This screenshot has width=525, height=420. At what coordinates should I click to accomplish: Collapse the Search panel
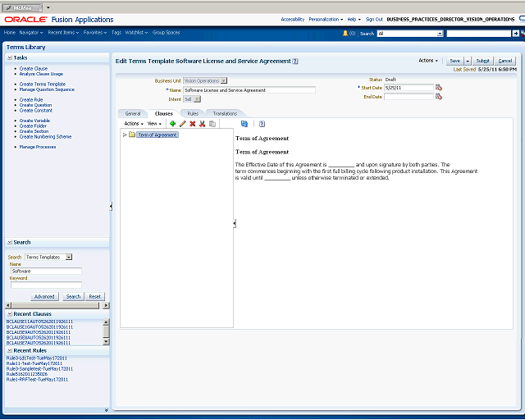pyautogui.click(x=10, y=243)
